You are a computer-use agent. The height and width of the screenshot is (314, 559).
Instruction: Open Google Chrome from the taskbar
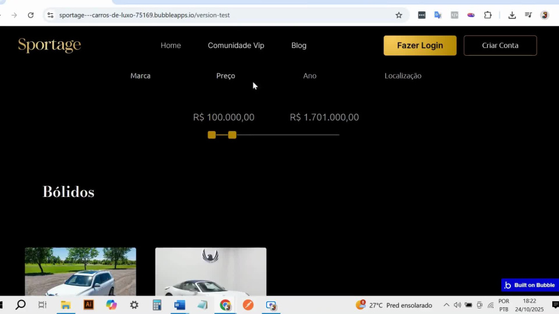click(x=225, y=305)
